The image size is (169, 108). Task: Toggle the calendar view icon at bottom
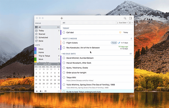[45, 91]
